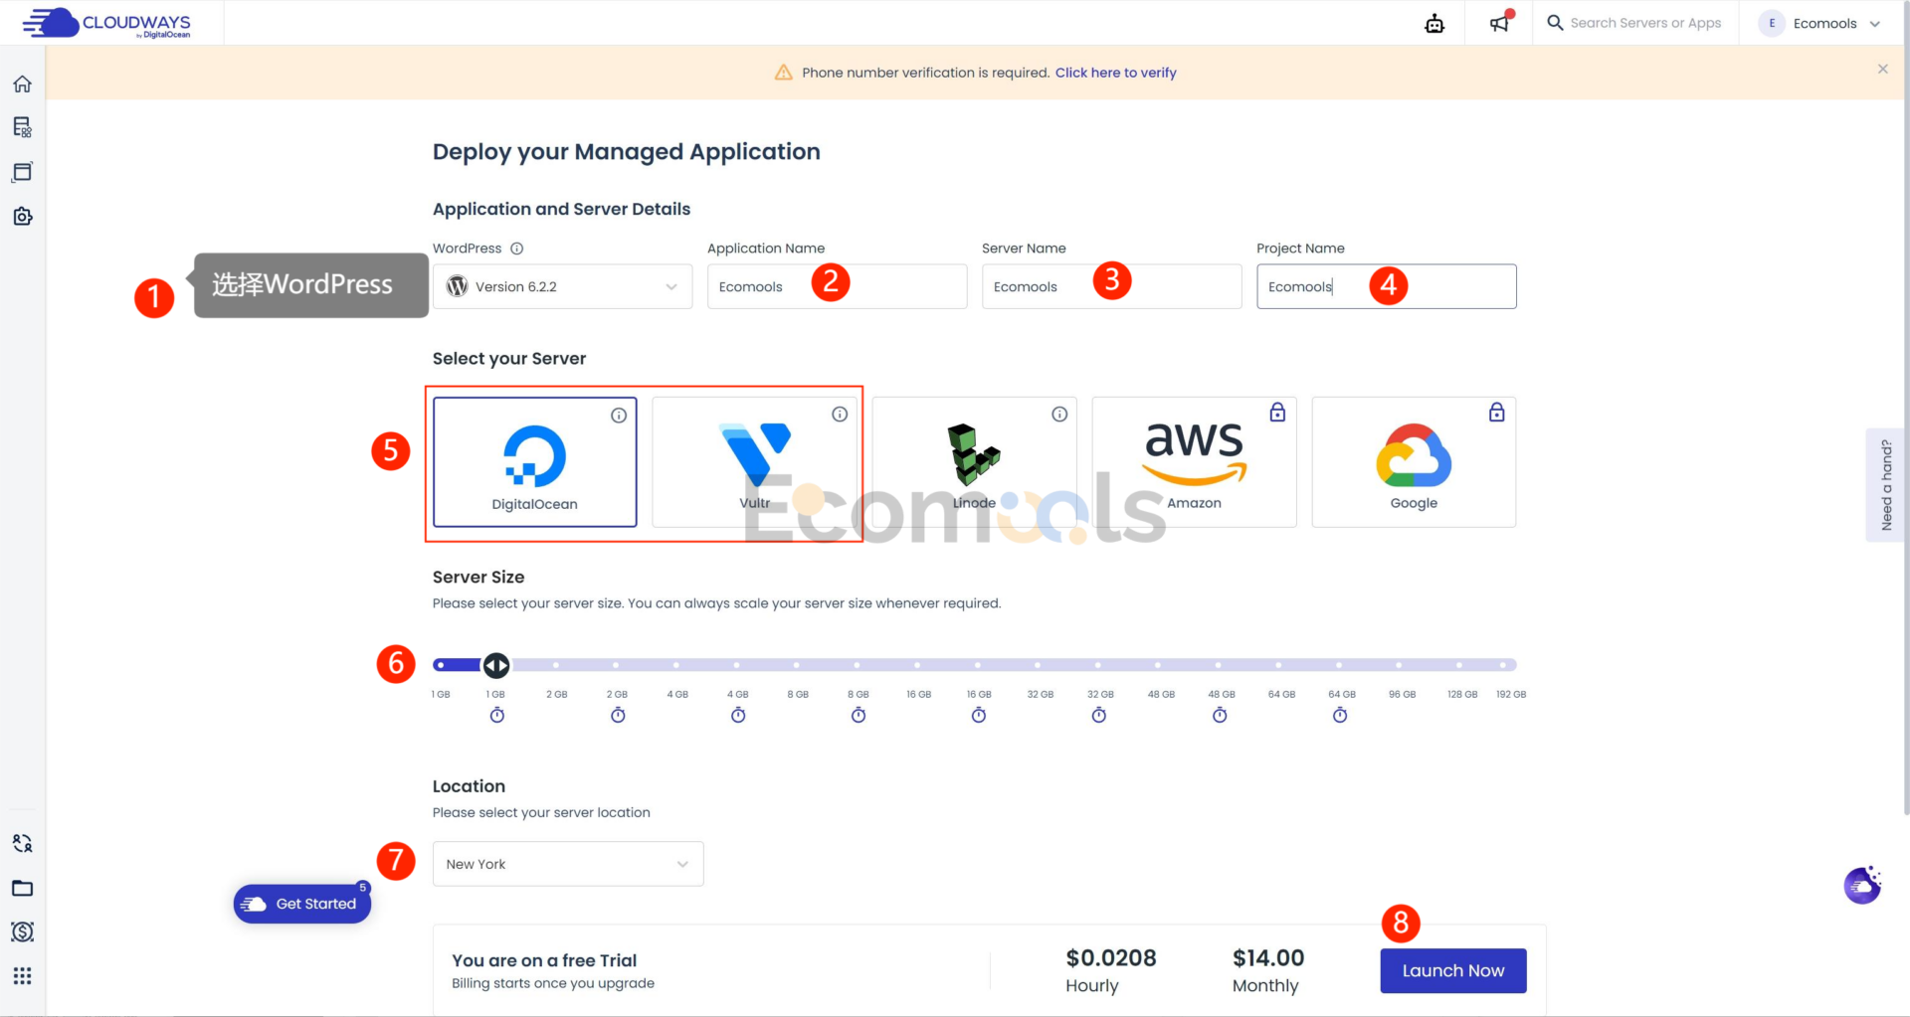Screen dimensions: 1910x1017
Task: Click the search magnifier icon
Action: tap(1555, 22)
